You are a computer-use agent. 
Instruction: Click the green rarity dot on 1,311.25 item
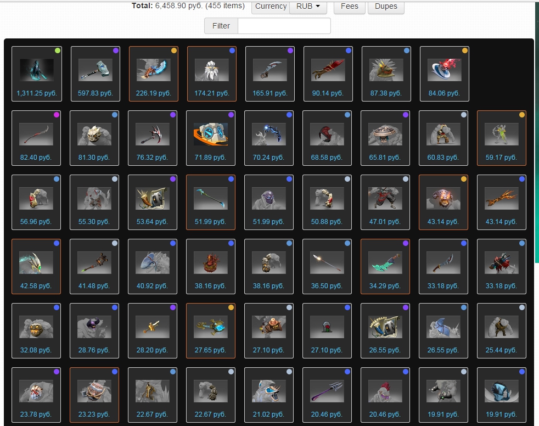[57, 51]
